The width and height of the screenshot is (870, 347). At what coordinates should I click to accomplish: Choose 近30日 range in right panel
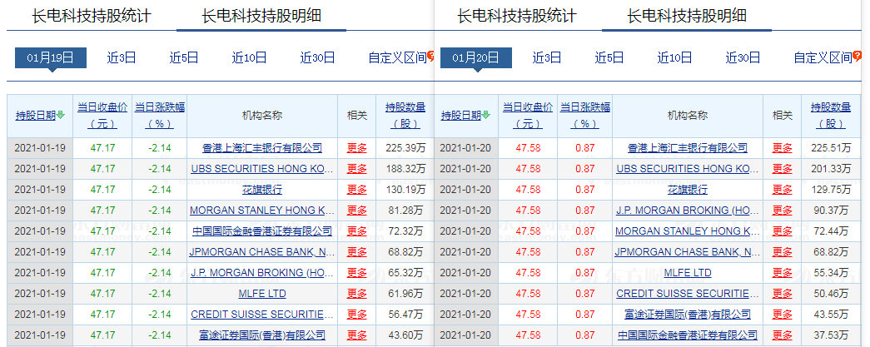(743, 57)
